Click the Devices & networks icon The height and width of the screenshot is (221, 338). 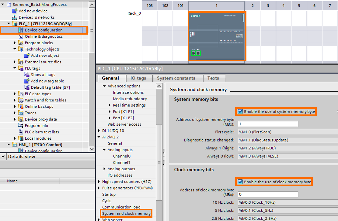(x=15, y=17)
